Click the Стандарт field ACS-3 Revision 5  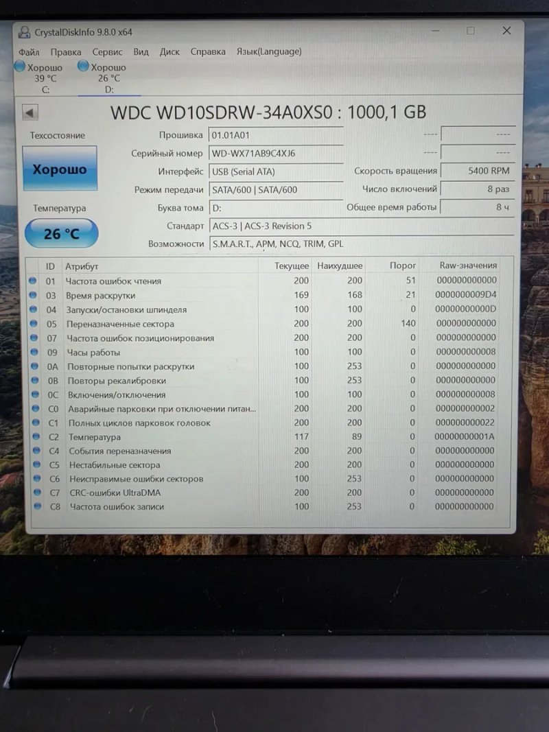point(362,226)
